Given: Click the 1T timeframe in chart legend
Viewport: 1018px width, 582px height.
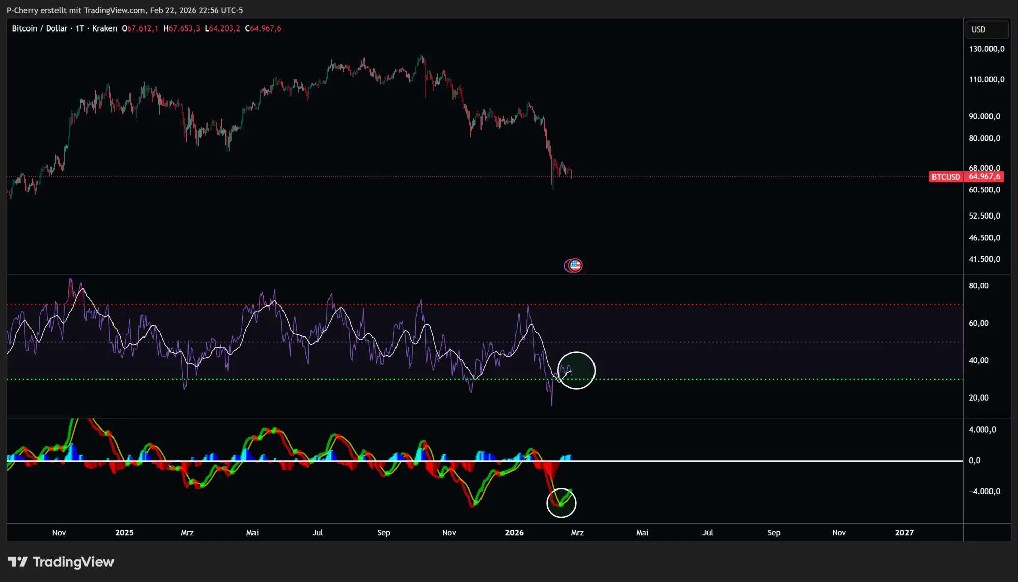Looking at the screenshot, I should tap(80, 28).
